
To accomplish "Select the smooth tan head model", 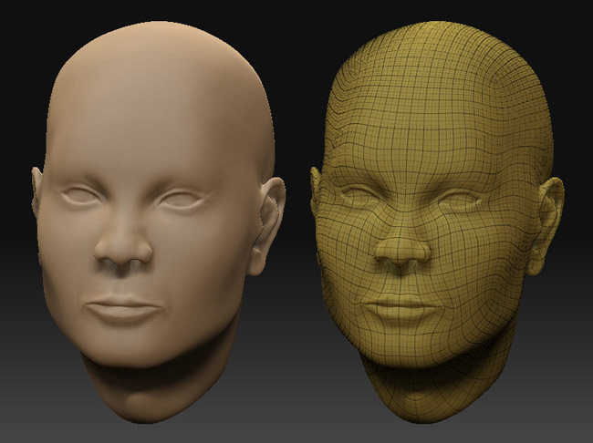I will coord(159,222).
